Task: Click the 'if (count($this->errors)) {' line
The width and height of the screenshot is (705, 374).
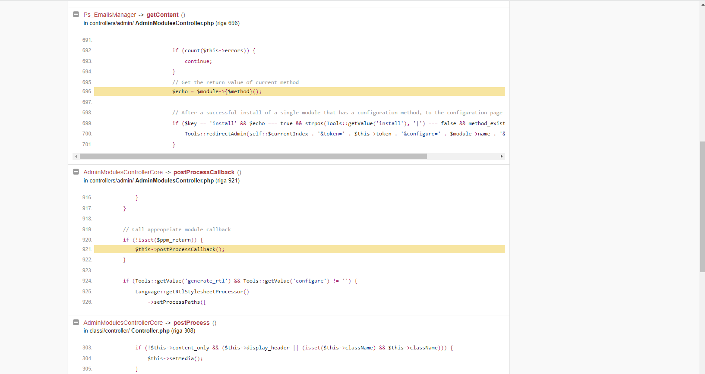Action: (214, 50)
